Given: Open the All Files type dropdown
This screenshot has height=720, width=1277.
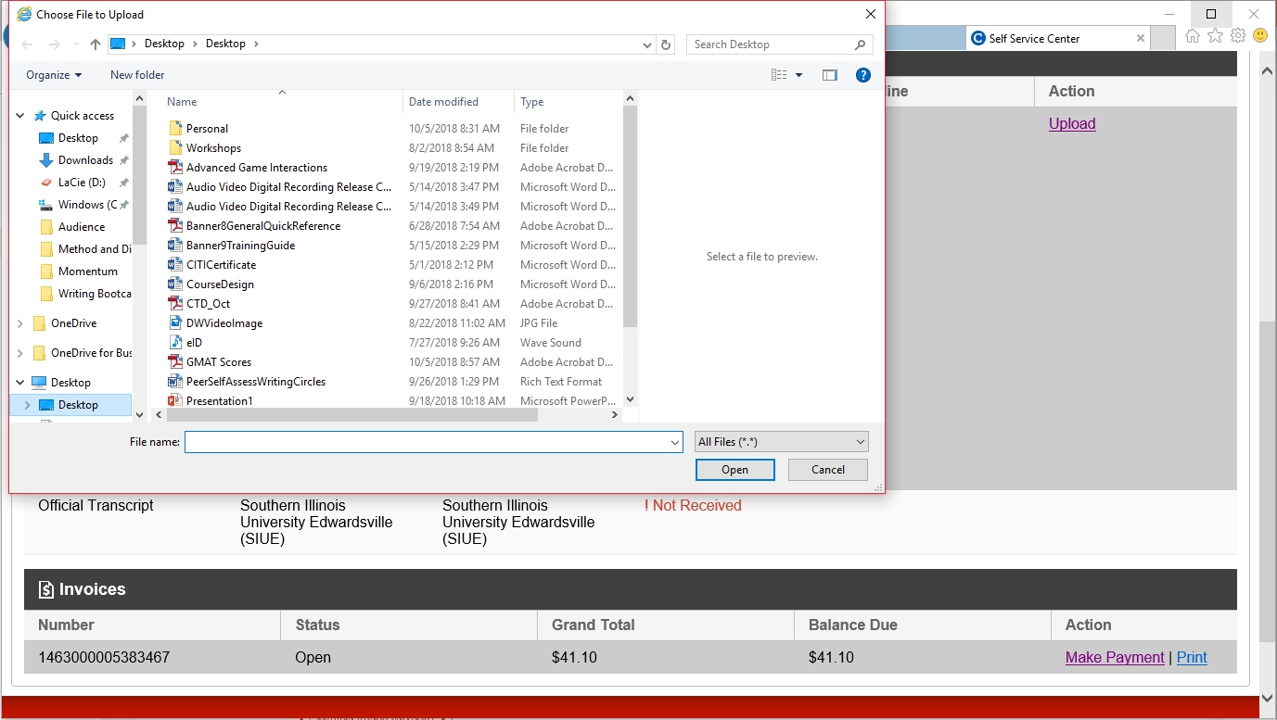Looking at the screenshot, I should [x=781, y=442].
